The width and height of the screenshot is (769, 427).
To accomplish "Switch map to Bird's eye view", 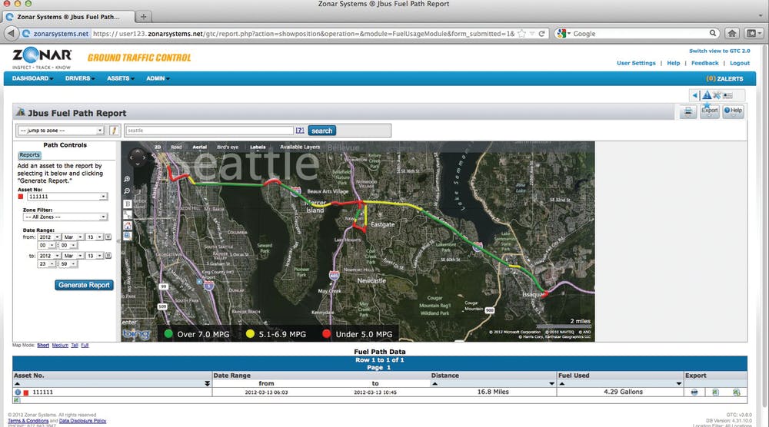I will click(228, 147).
